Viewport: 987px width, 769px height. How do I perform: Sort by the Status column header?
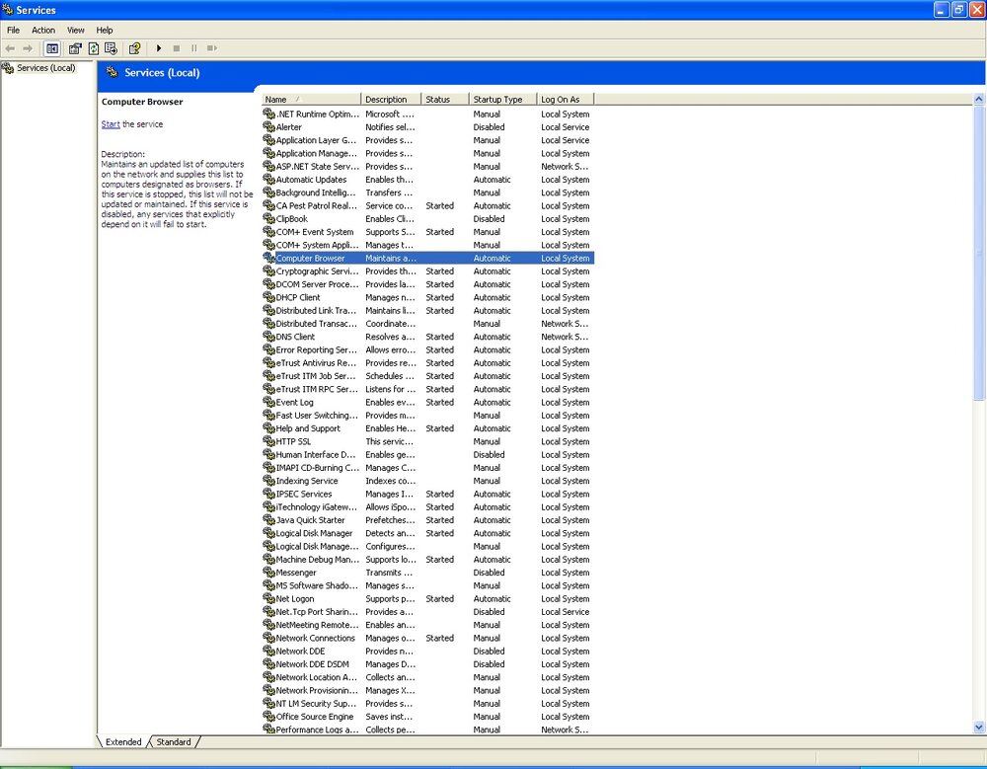click(x=445, y=99)
